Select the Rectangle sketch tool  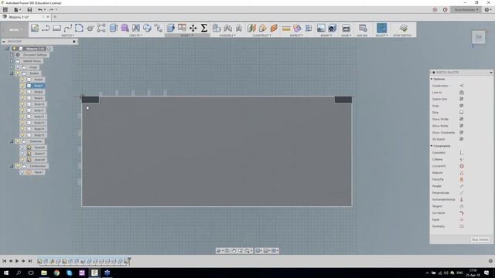click(57, 28)
